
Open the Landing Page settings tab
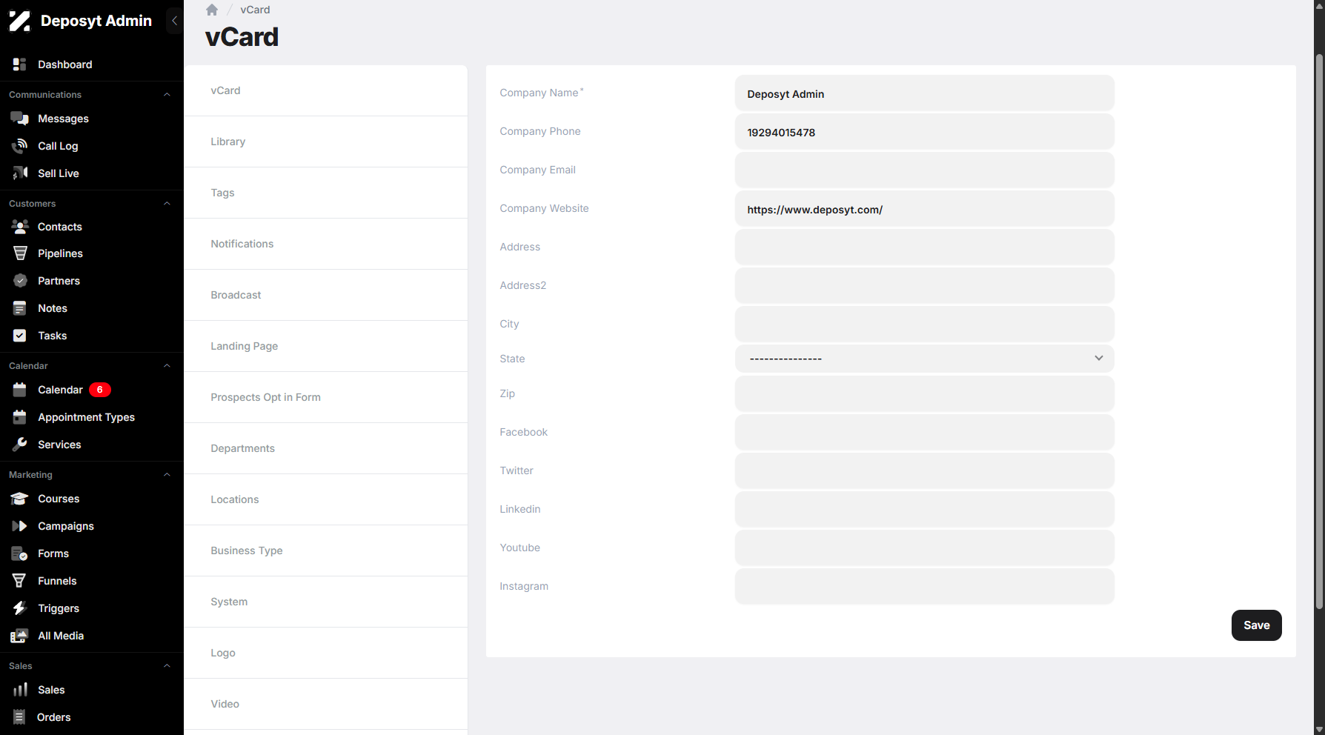[x=325, y=346]
